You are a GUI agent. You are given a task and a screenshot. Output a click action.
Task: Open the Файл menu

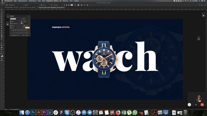[x=15, y=1]
